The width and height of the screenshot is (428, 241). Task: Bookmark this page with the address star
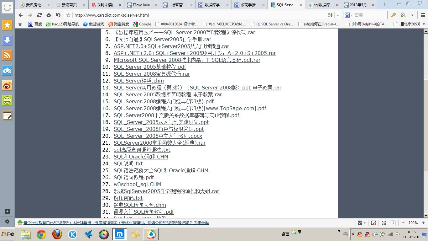click(x=68, y=15)
